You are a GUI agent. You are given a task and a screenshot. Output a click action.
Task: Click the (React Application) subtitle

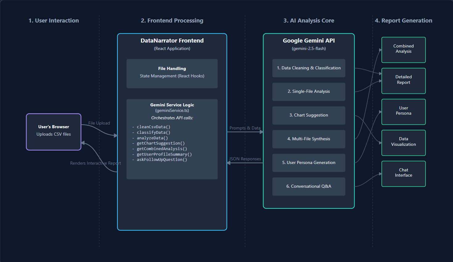[172, 48]
